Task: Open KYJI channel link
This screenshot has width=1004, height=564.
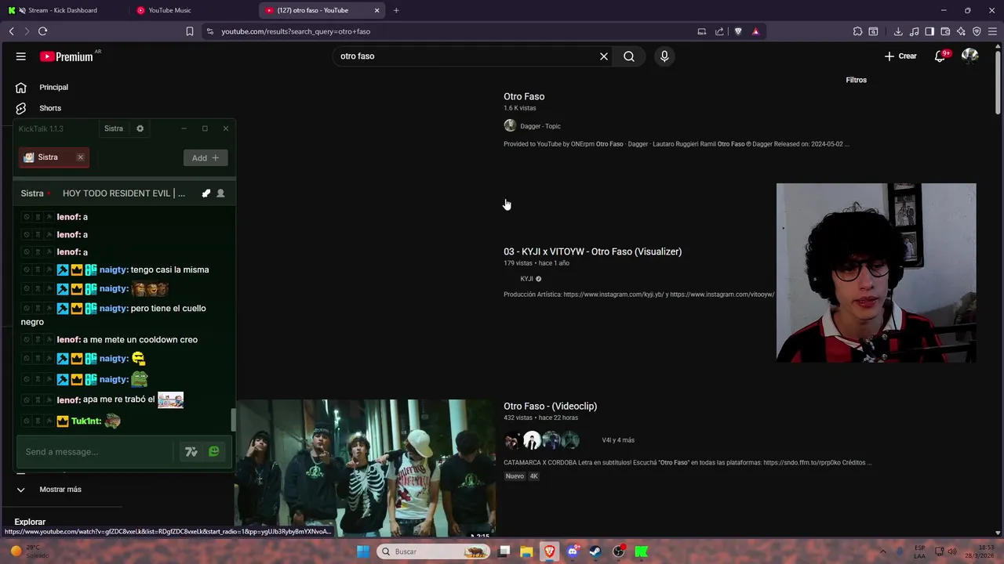Action: [526, 279]
